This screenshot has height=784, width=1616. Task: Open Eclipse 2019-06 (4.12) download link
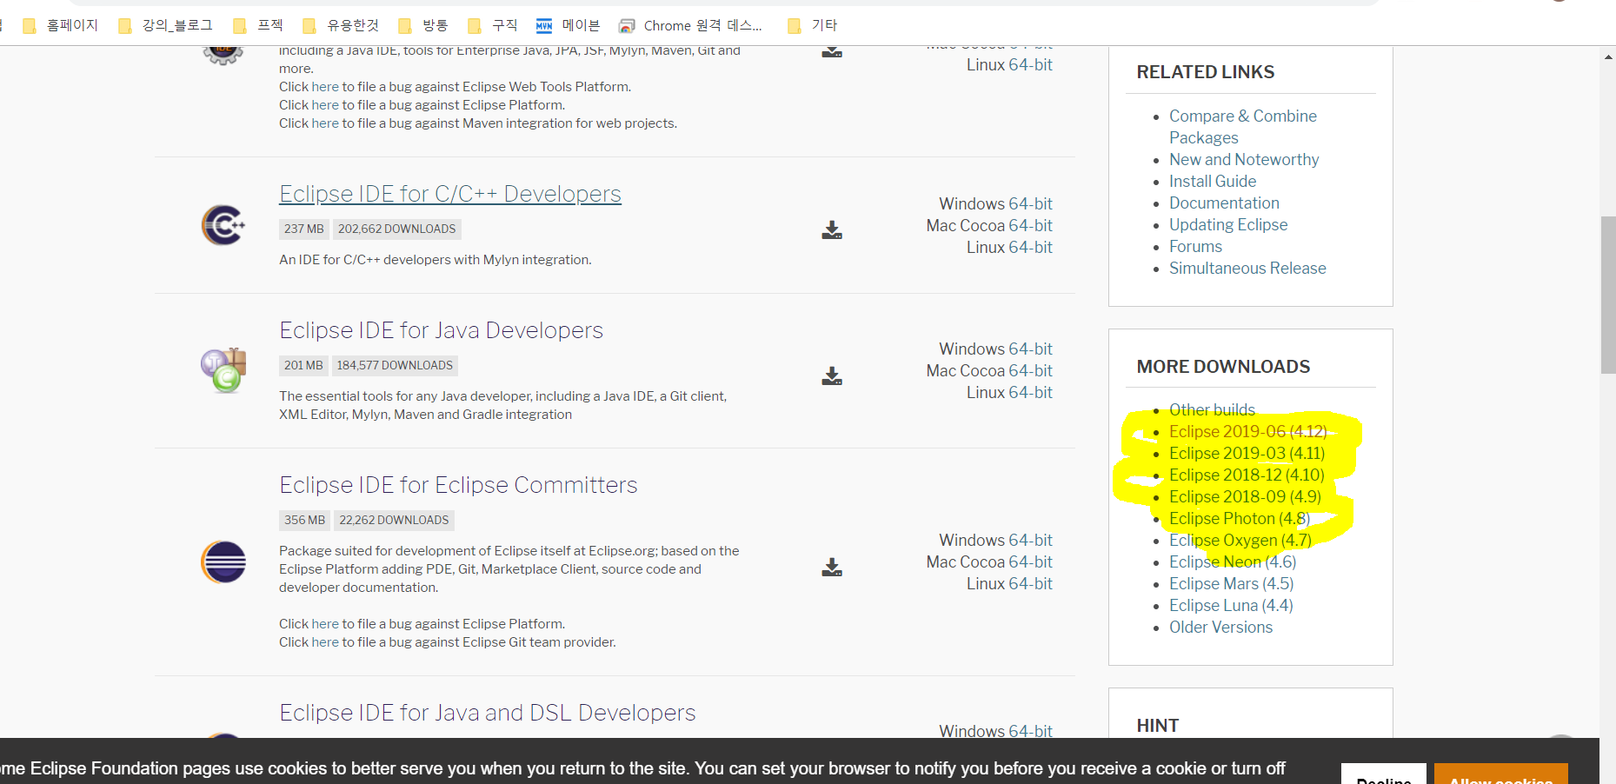point(1247,431)
